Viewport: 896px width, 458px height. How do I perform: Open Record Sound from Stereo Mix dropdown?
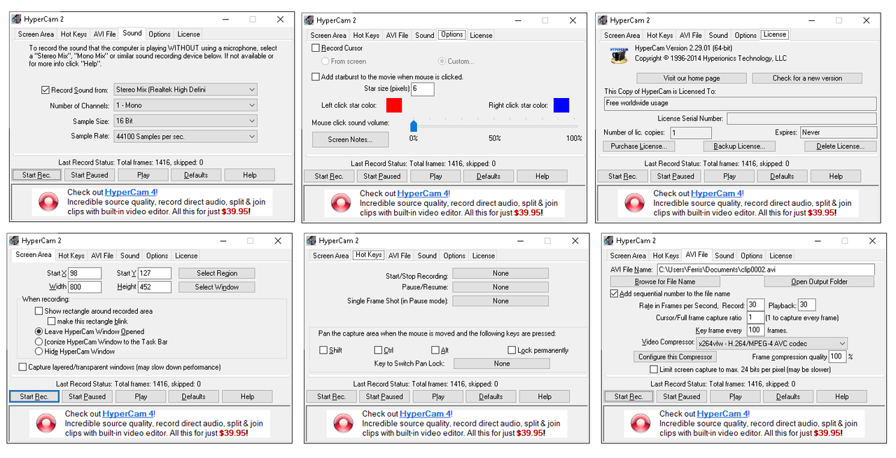click(185, 90)
